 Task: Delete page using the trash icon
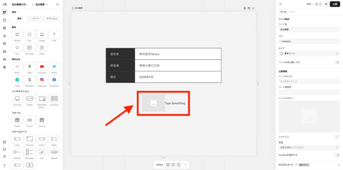coord(245,8)
